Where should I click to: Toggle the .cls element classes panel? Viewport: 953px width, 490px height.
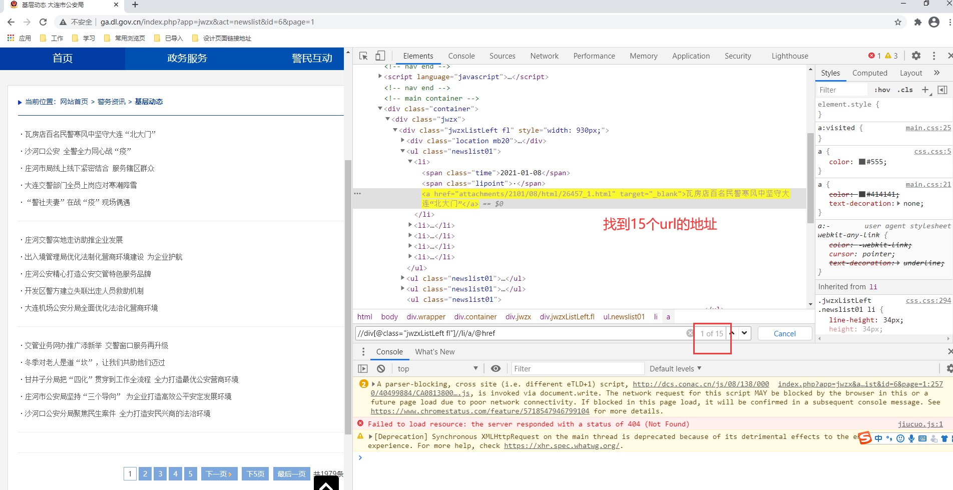[x=905, y=90]
